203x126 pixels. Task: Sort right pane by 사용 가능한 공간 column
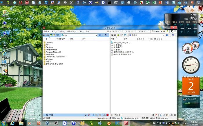156,39
